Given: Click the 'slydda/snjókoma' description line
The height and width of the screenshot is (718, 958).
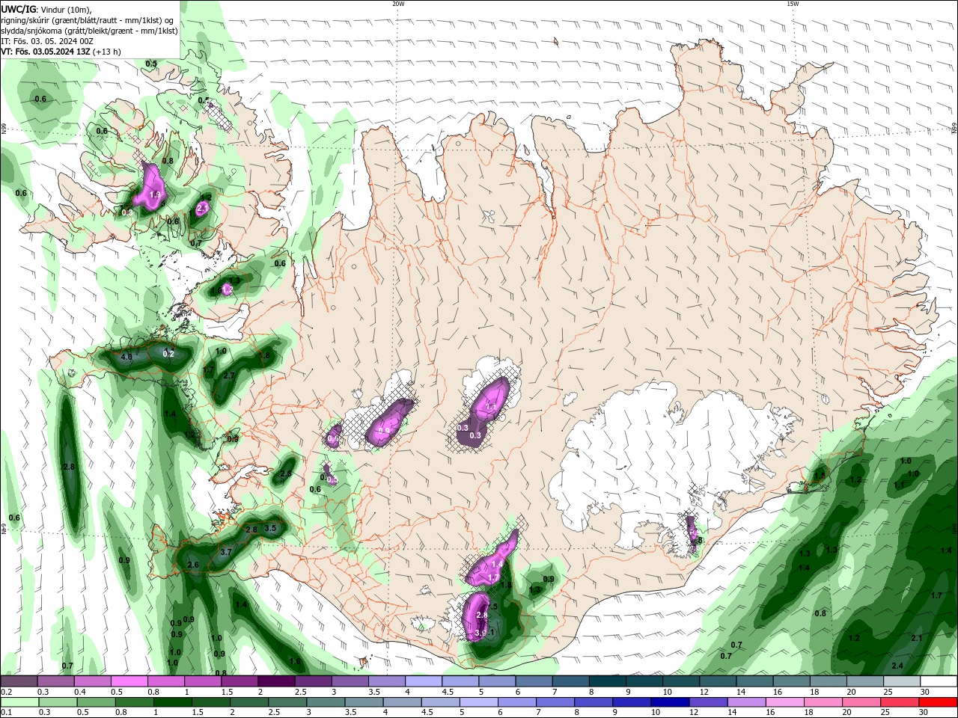Looking at the screenshot, I should click(90, 31).
